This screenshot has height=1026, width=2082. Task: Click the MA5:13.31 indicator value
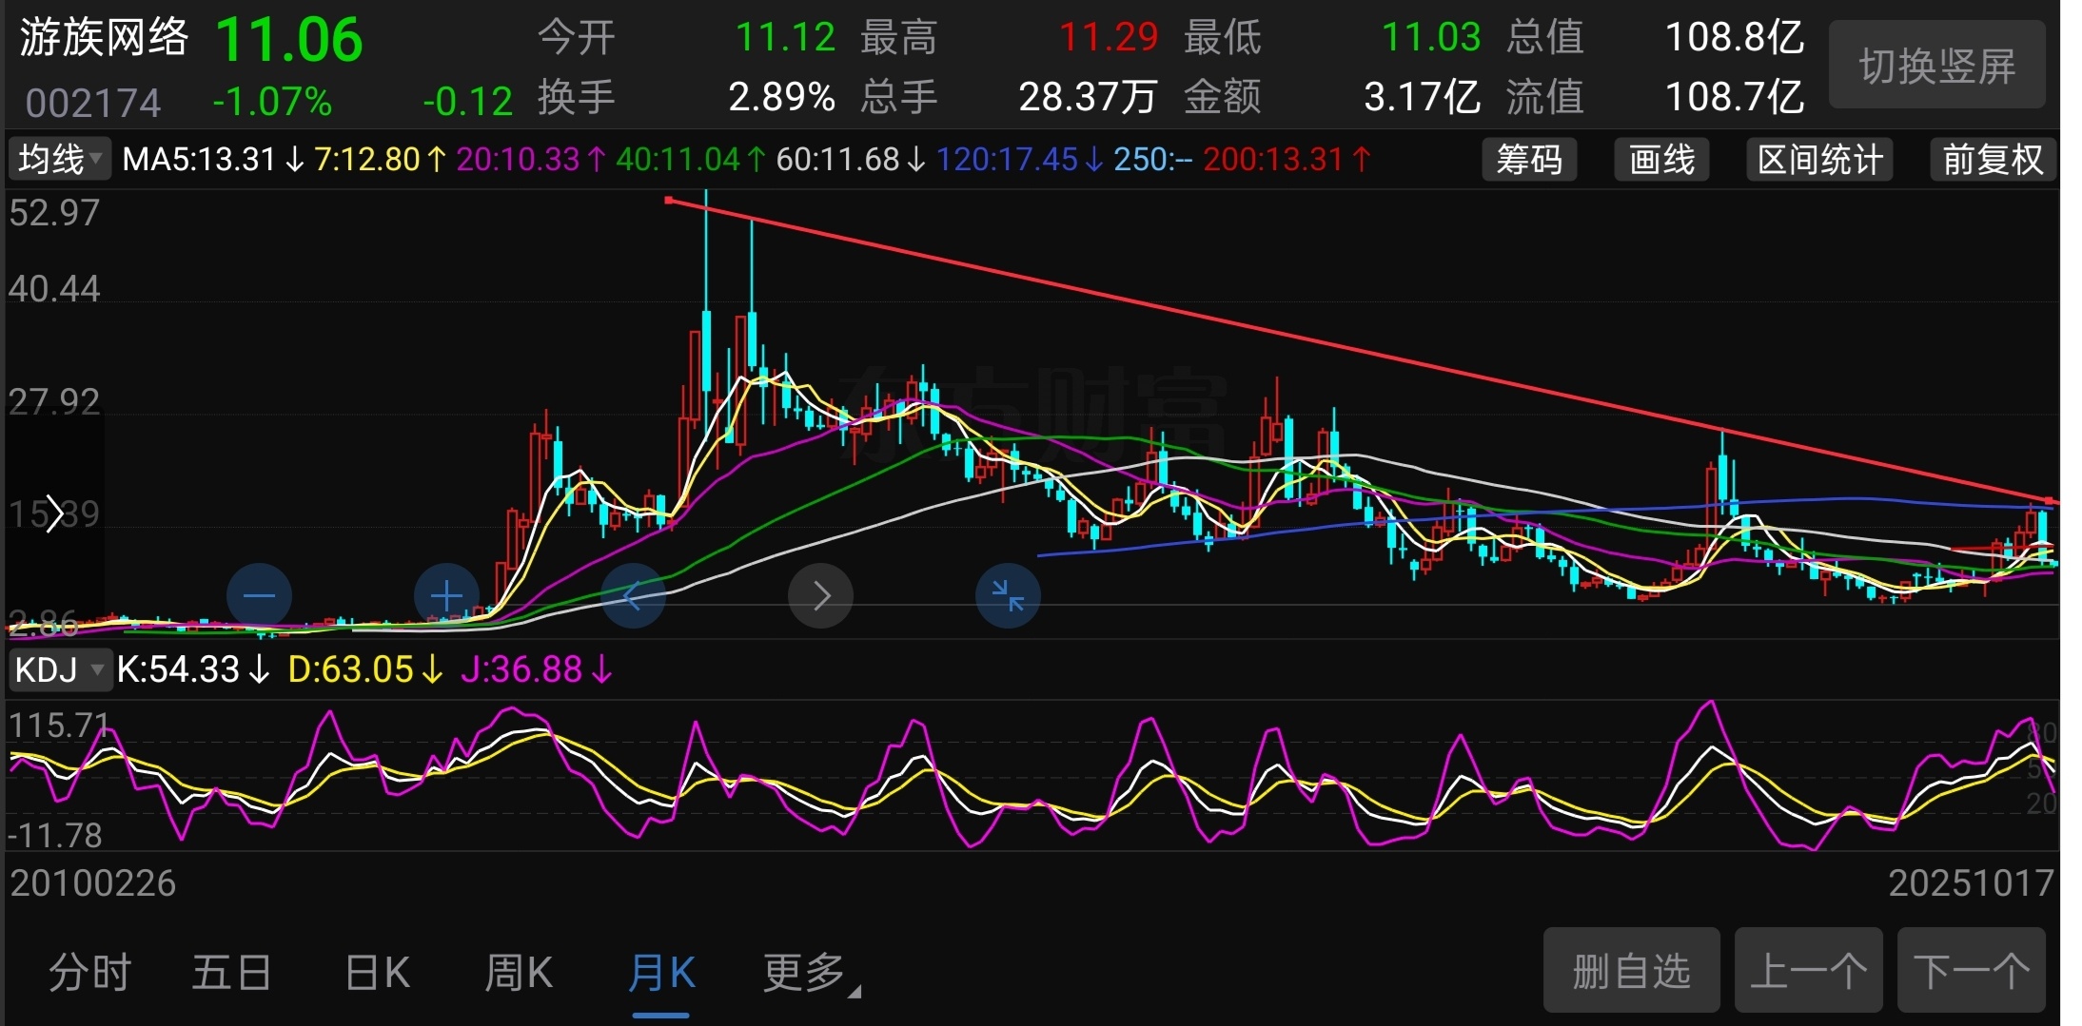(213, 159)
